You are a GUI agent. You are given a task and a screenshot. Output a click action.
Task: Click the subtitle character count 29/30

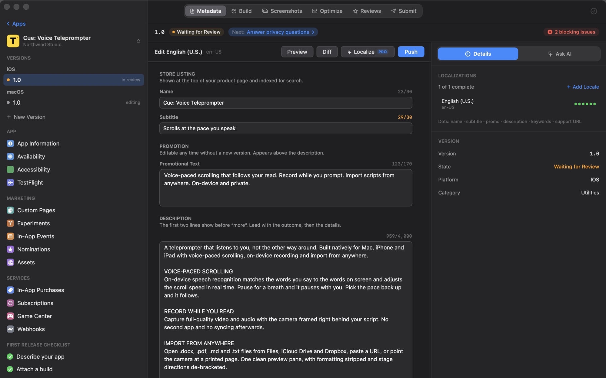405,117
